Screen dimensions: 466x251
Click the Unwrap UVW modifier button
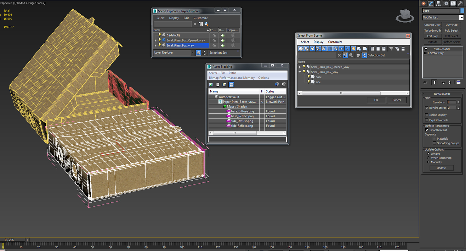(x=432, y=25)
